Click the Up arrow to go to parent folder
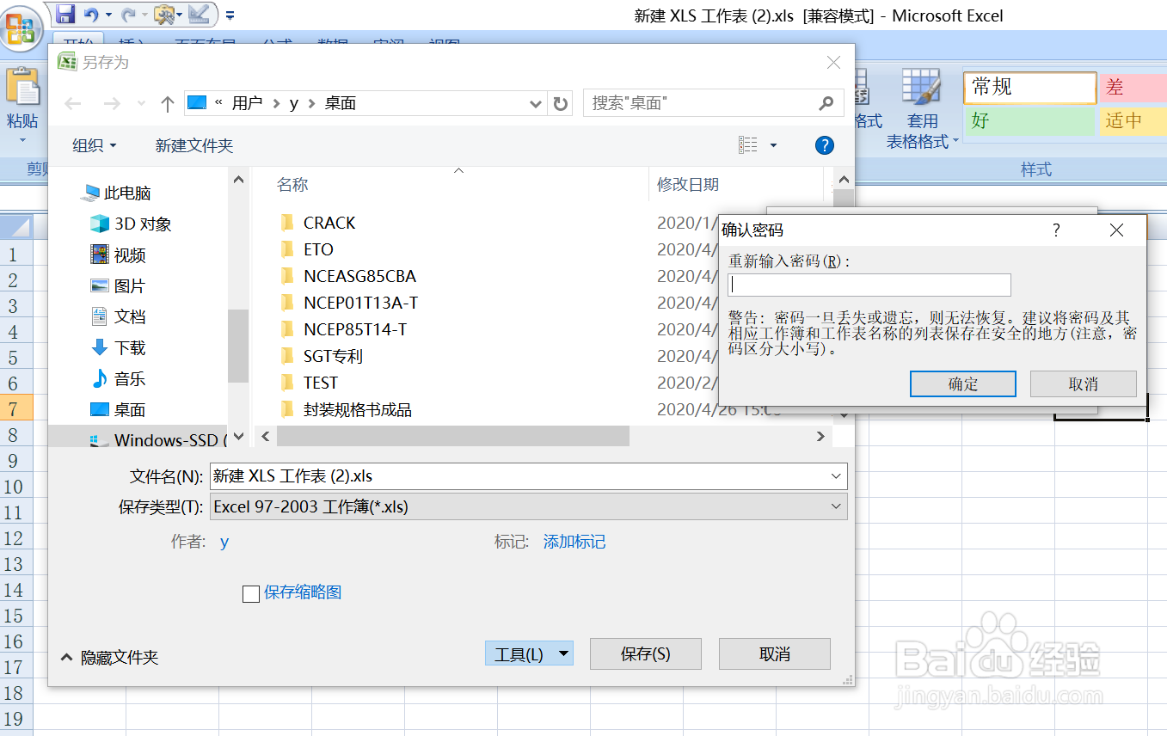The width and height of the screenshot is (1167, 736). pos(166,102)
